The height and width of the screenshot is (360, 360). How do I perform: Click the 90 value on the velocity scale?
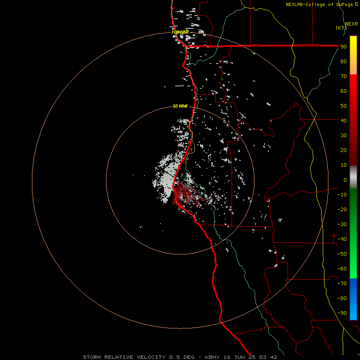tap(344, 47)
